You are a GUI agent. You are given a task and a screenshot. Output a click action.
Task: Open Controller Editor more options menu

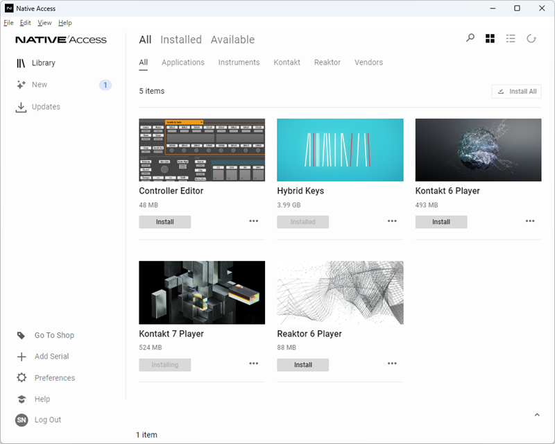[253, 221]
